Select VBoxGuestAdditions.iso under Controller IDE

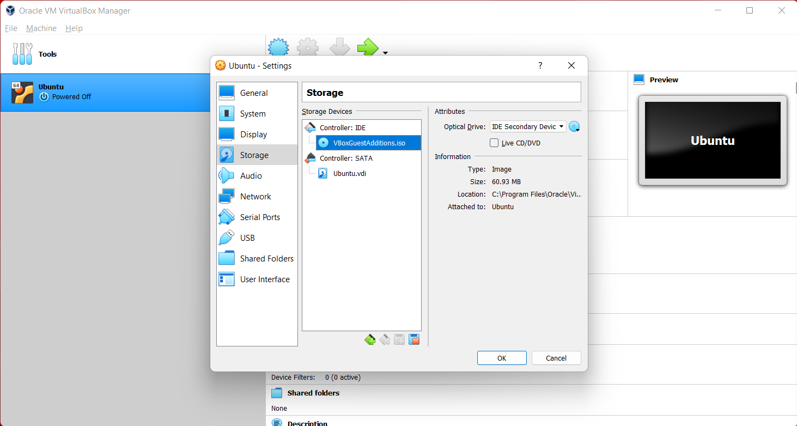pos(368,142)
